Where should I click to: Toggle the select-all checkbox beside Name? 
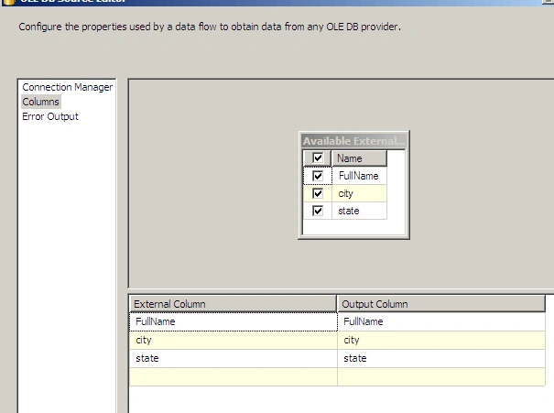318,158
